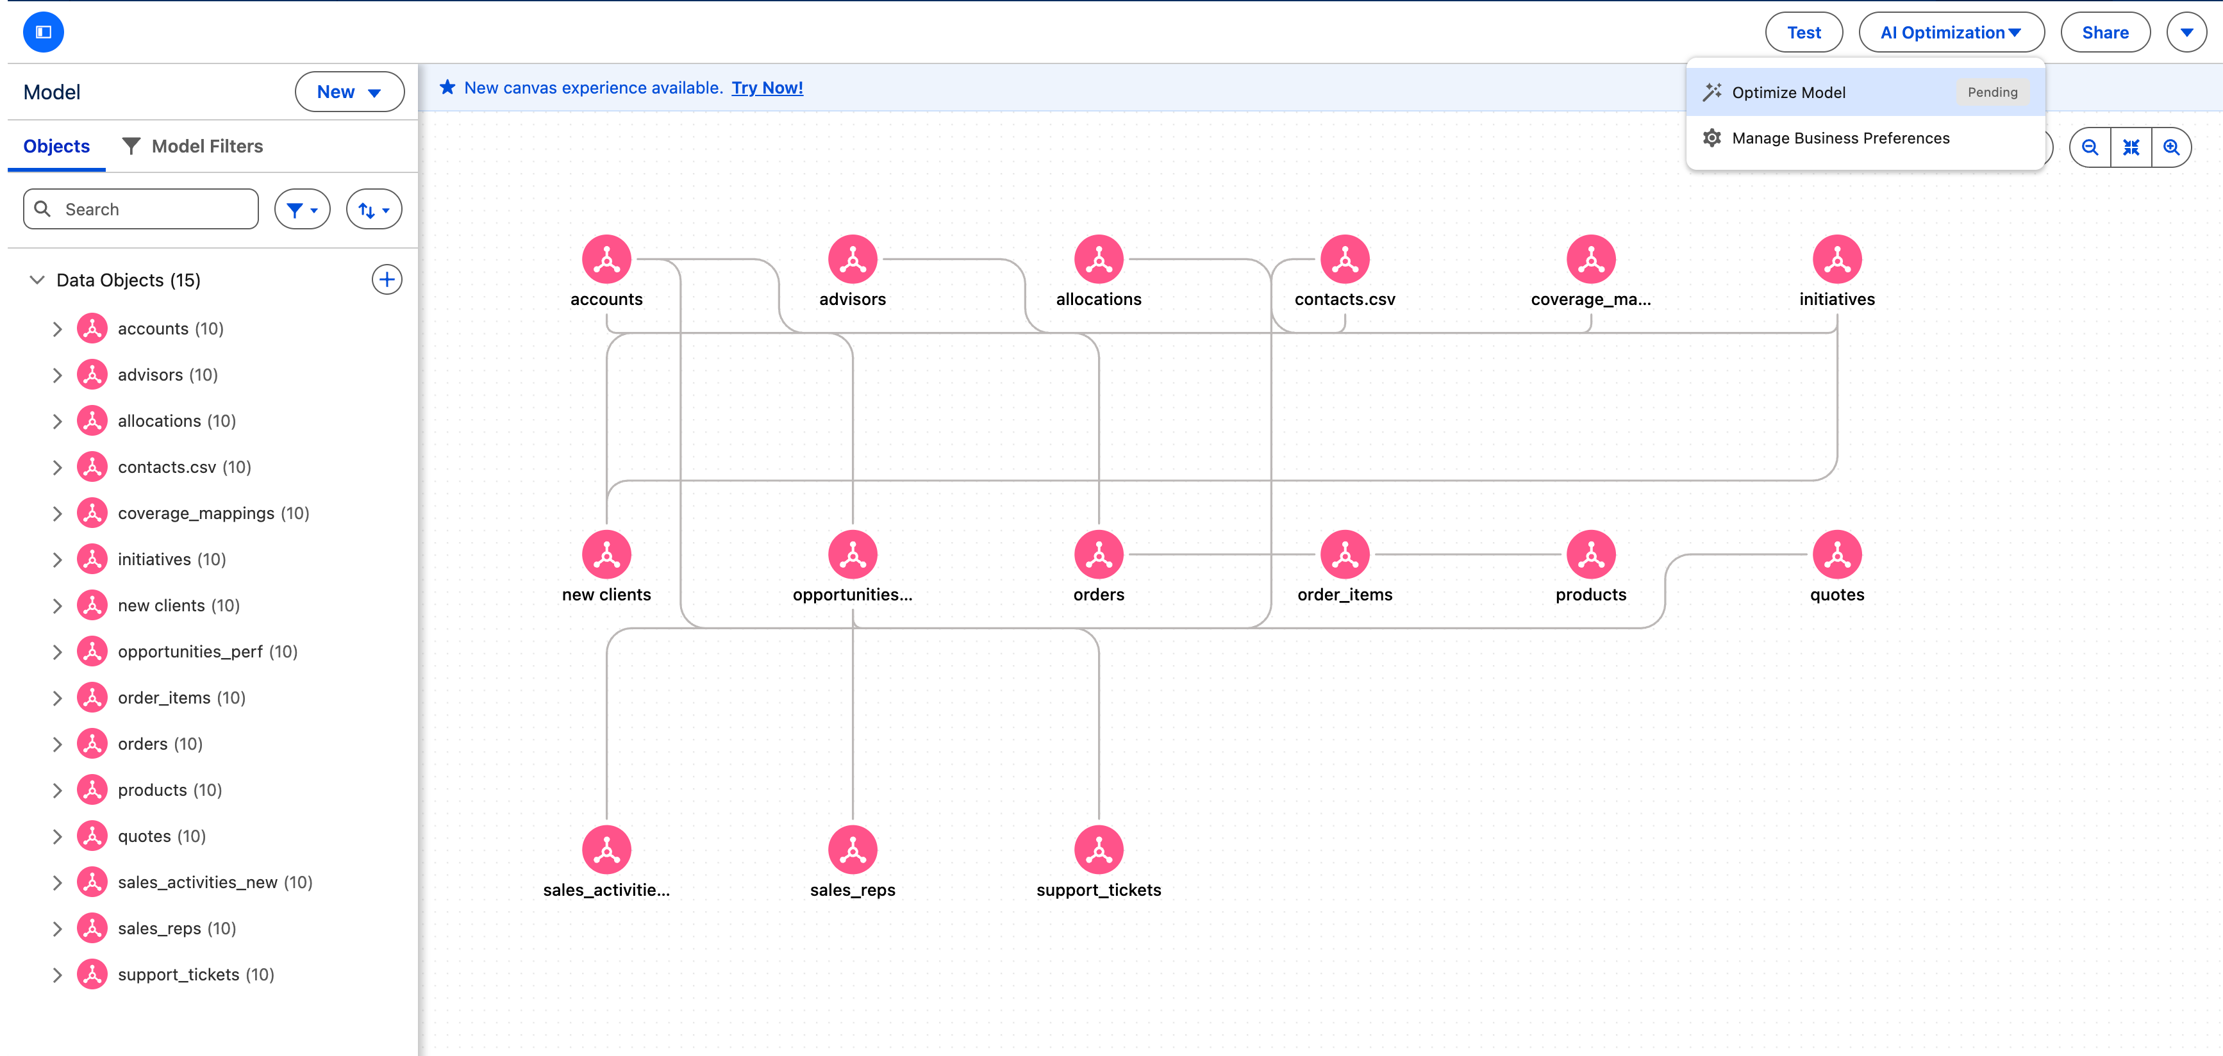
Task: Select the quotes (10) list entry
Action: point(162,836)
